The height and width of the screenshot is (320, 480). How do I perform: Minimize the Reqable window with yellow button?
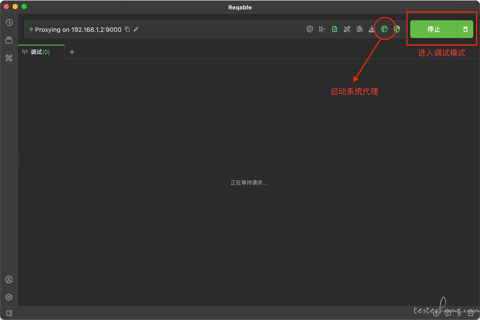15,7
